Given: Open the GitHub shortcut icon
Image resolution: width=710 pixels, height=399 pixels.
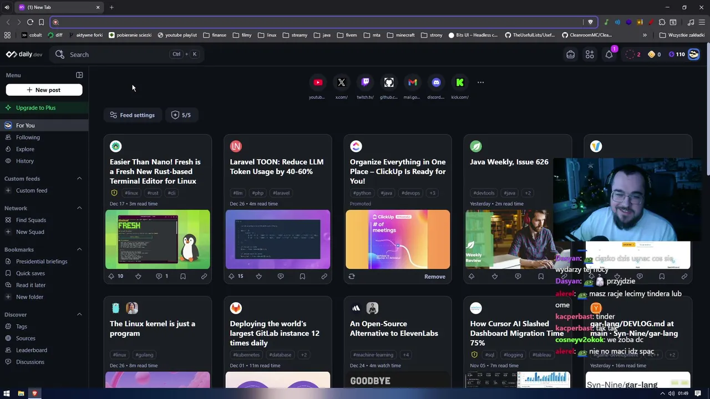Looking at the screenshot, I should point(389,83).
